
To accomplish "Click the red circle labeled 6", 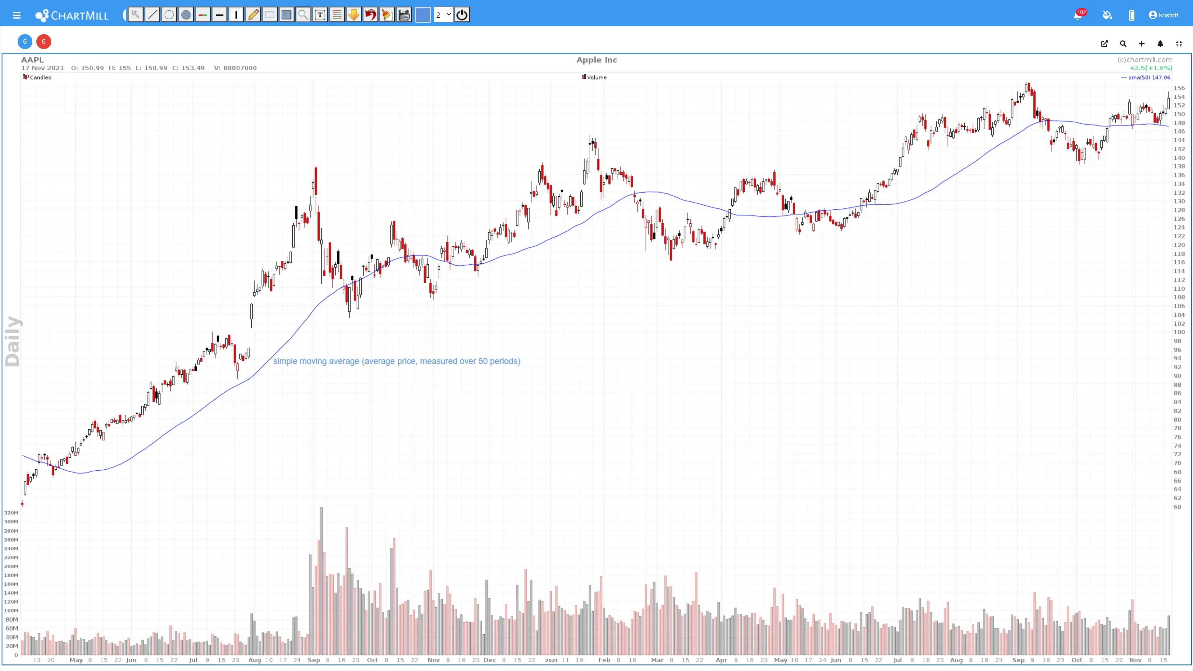I will tap(44, 42).
